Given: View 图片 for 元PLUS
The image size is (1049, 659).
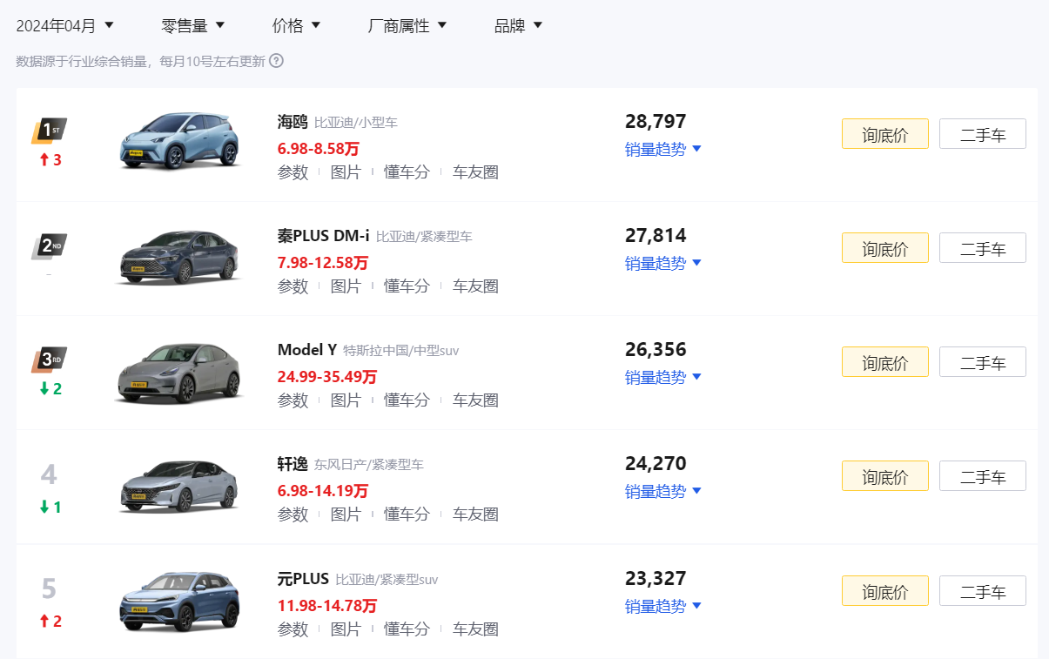Looking at the screenshot, I should (x=346, y=629).
